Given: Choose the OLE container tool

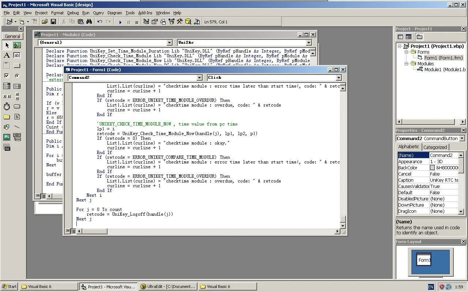Looking at the screenshot, I should 7,147.
